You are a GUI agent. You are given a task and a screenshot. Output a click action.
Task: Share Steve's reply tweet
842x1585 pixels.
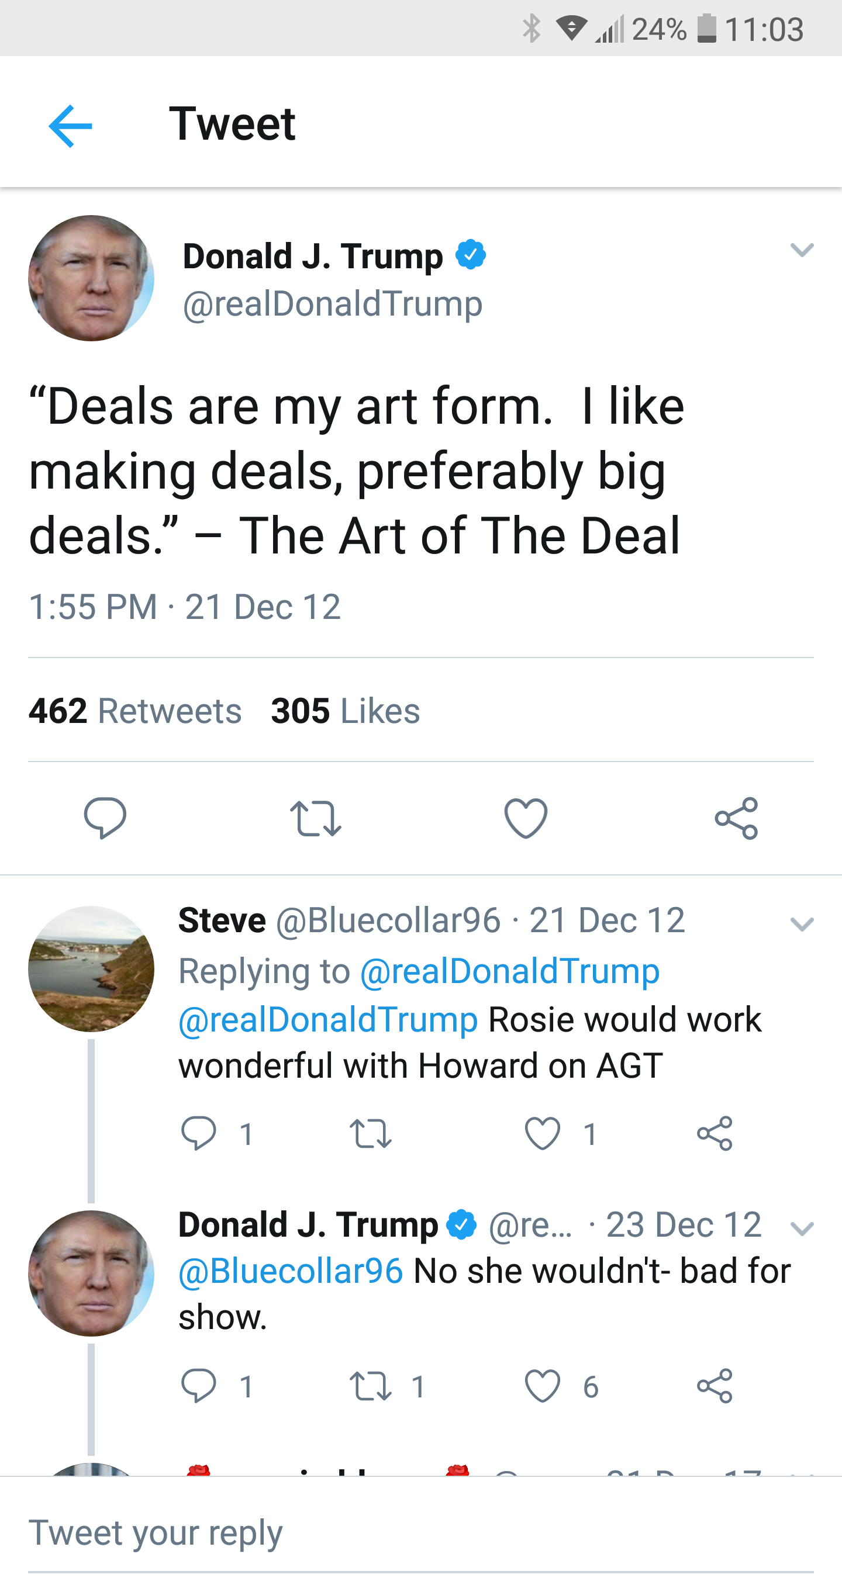[715, 1133]
